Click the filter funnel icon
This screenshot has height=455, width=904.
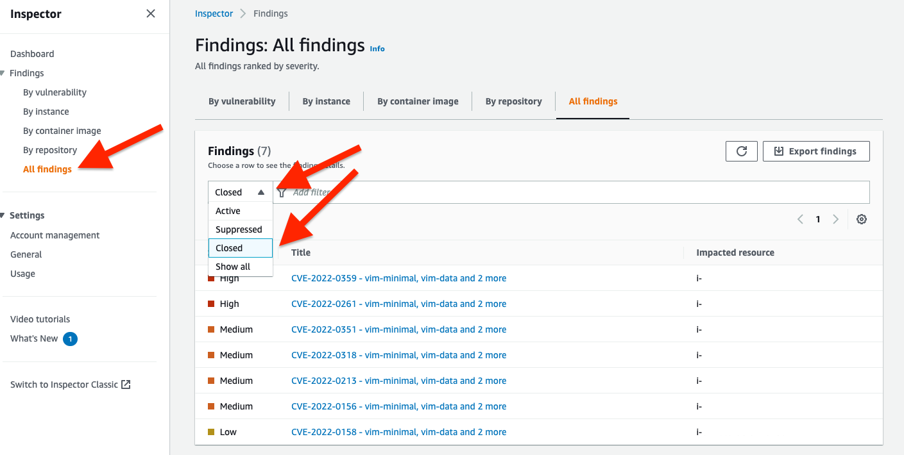282,192
